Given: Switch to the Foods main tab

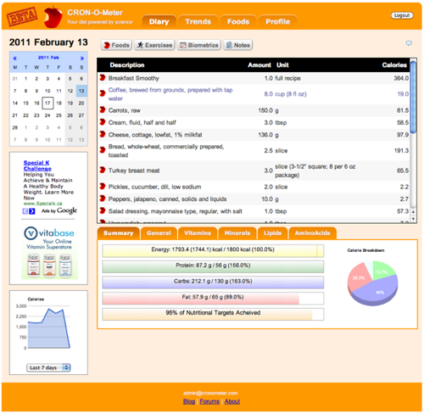Looking at the screenshot, I should pyautogui.click(x=238, y=22).
